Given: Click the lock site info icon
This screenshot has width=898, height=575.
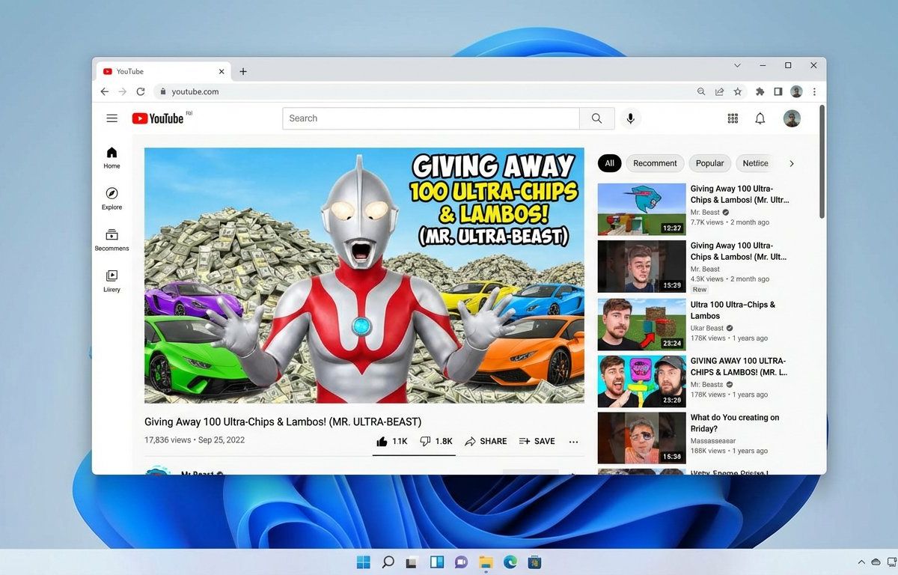Looking at the screenshot, I should click(162, 91).
